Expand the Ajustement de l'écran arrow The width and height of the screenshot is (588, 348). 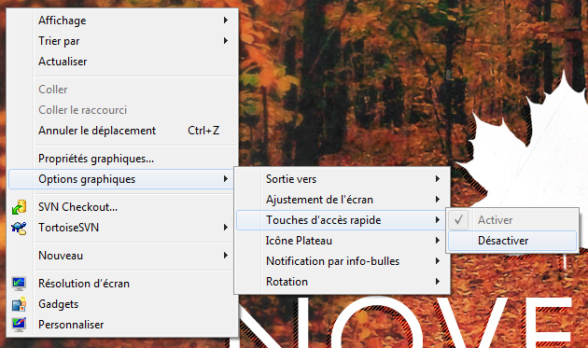pyautogui.click(x=437, y=200)
